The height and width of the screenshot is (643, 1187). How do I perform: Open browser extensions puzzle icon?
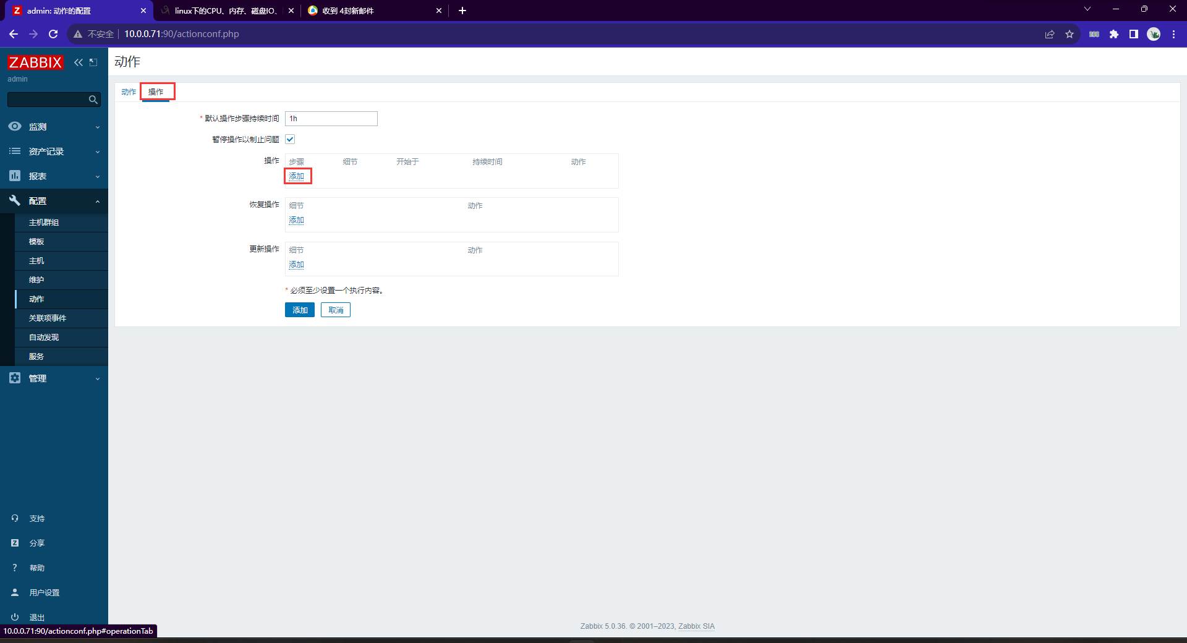[x=1114, y=34]
